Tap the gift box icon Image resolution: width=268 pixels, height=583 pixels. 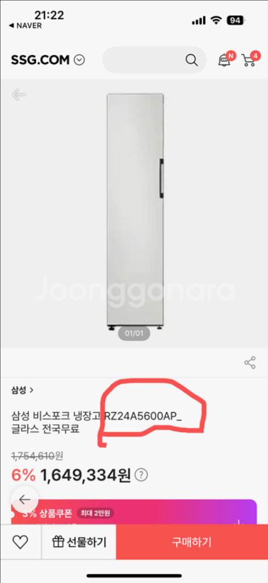(58, 542)
